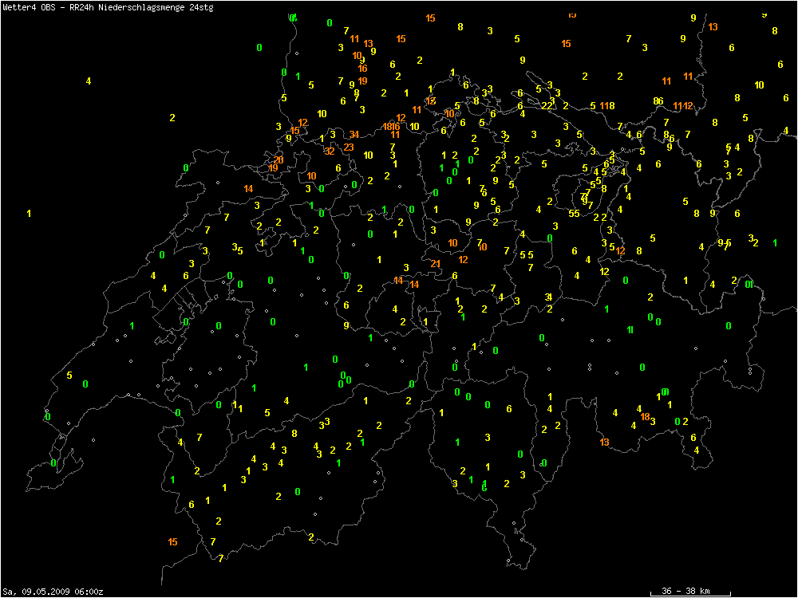Viewport: 798px width, 598px height.
Task: Click the timestamp 'Sa, 09.05.2009 06:00z'
Action: click(x=53, y=591)
